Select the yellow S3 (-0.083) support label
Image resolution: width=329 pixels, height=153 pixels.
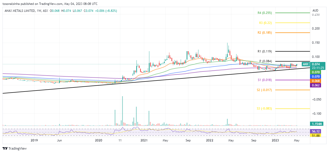tap(264, 109)
